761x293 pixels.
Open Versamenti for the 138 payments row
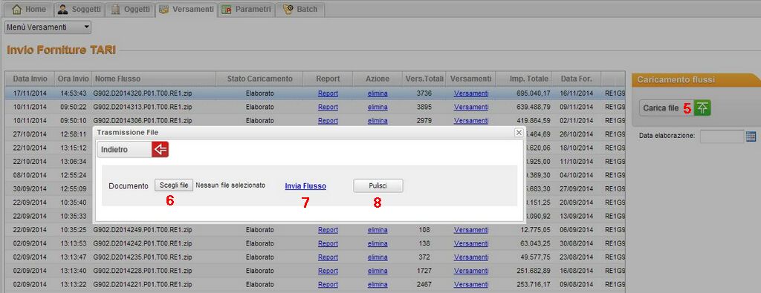tap(471, 243)
